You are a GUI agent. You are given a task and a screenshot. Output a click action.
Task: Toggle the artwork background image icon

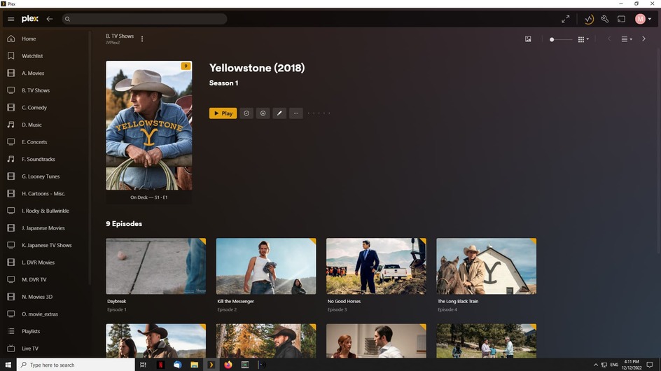528,38
